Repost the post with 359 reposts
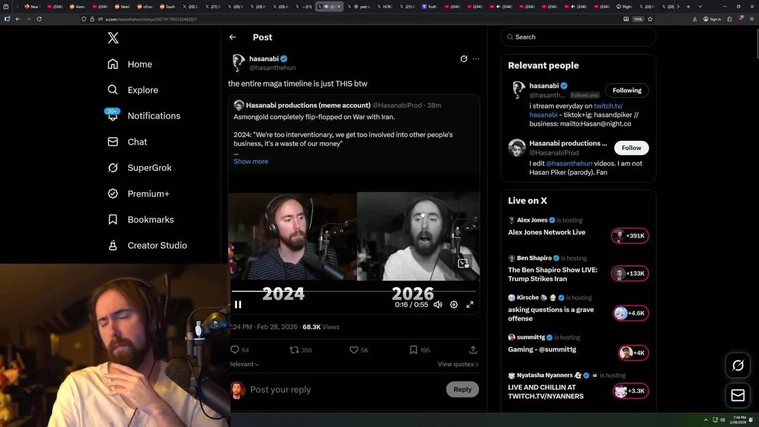759x427 pixels. coord(294,350)
